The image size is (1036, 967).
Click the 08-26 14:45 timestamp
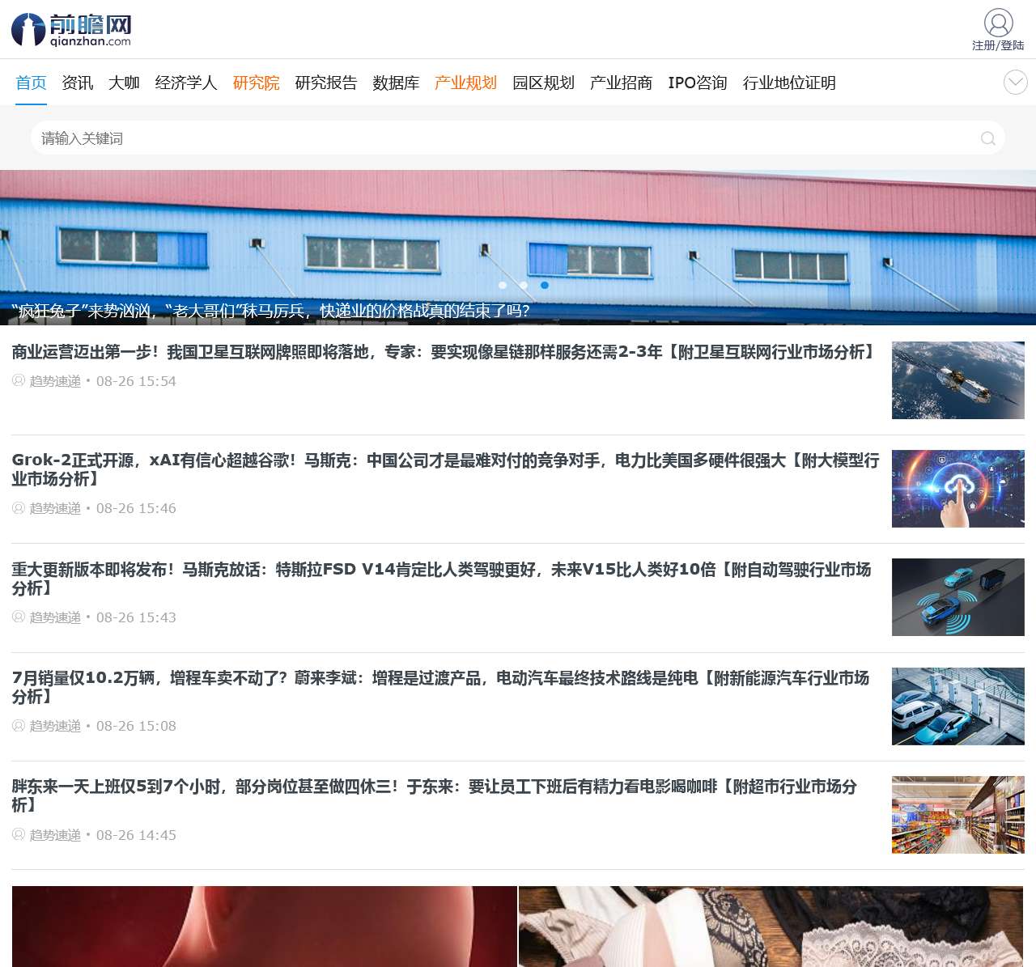coord(136,835)
